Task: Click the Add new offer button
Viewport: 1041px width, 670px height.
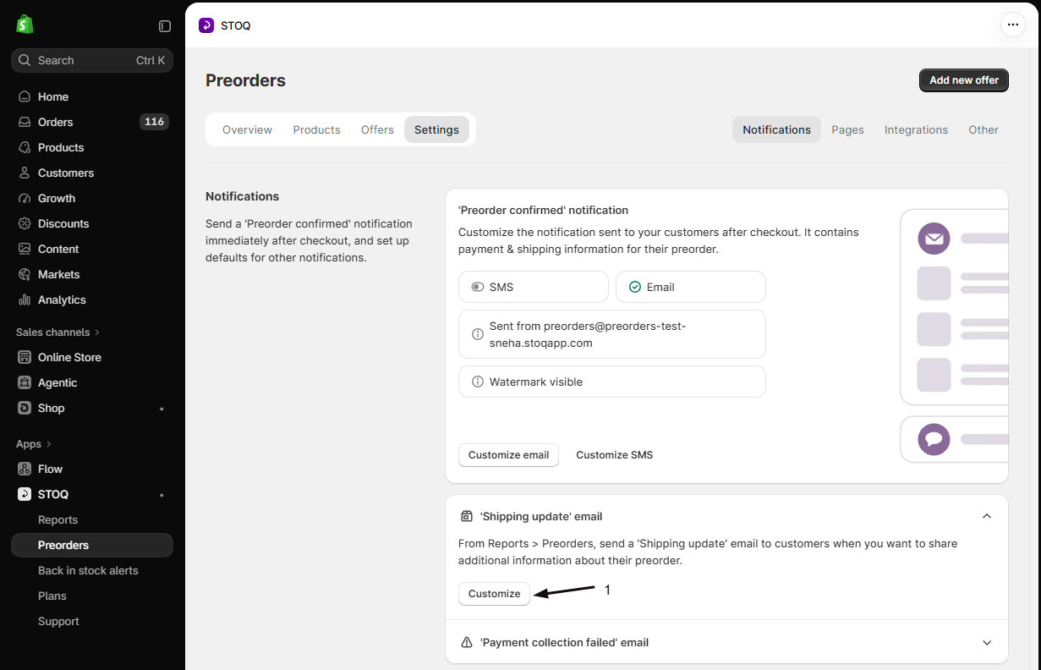Action: tap(964, 80)
